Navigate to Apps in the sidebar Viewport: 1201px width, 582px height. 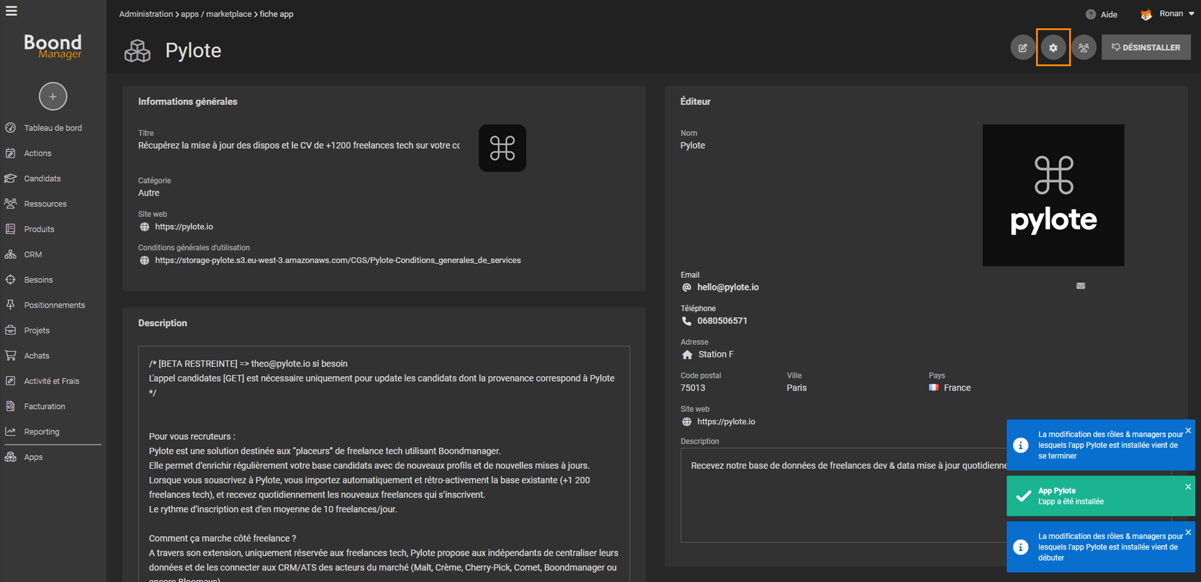(x=33, y=457)
